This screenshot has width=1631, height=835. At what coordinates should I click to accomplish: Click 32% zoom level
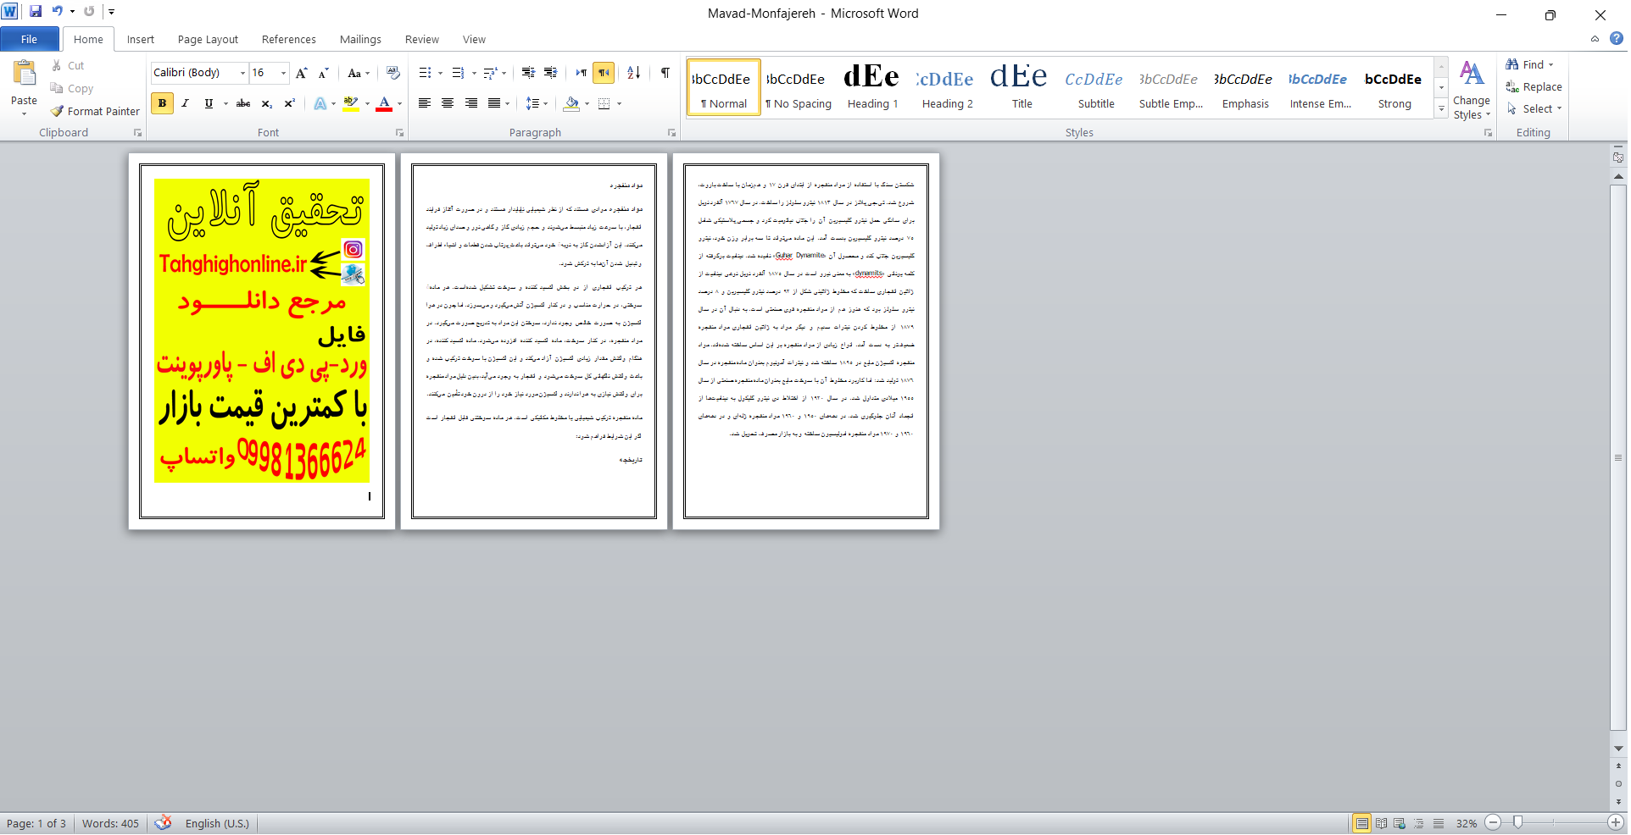(1467, 823)
